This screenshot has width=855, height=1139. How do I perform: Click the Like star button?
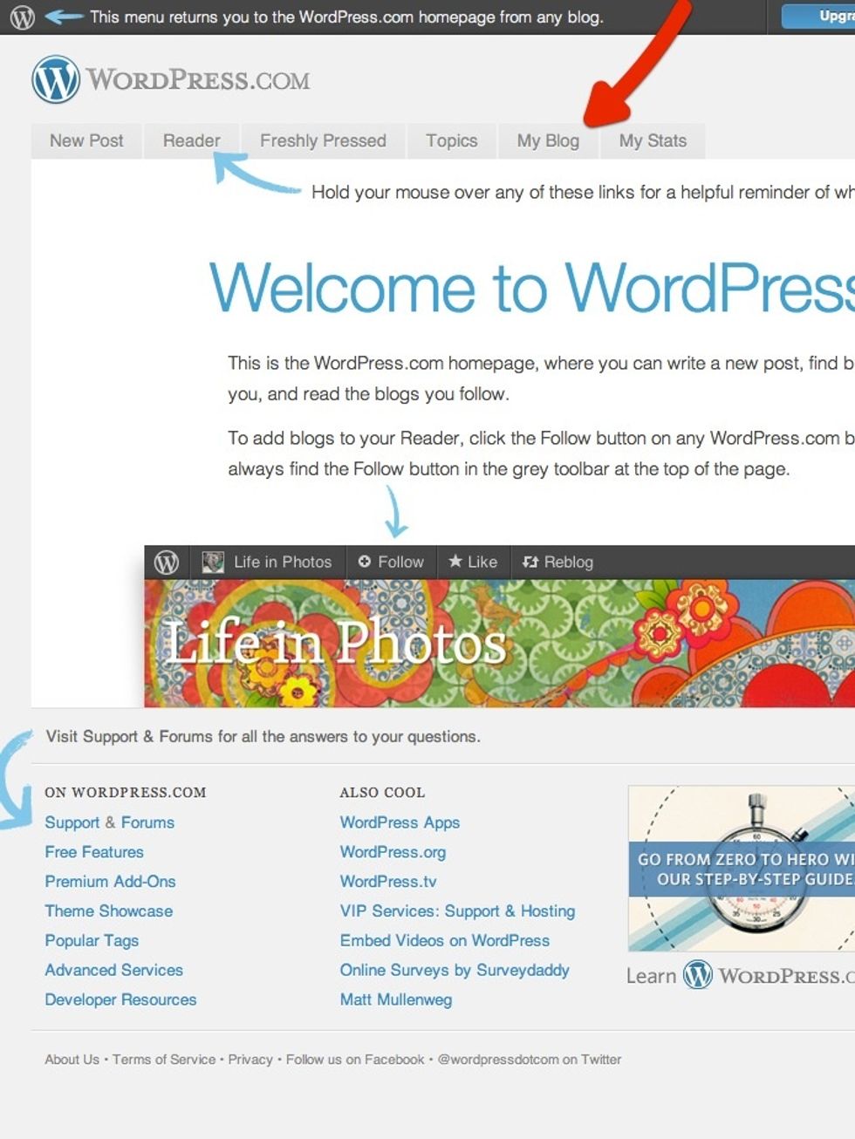(472, 563)
